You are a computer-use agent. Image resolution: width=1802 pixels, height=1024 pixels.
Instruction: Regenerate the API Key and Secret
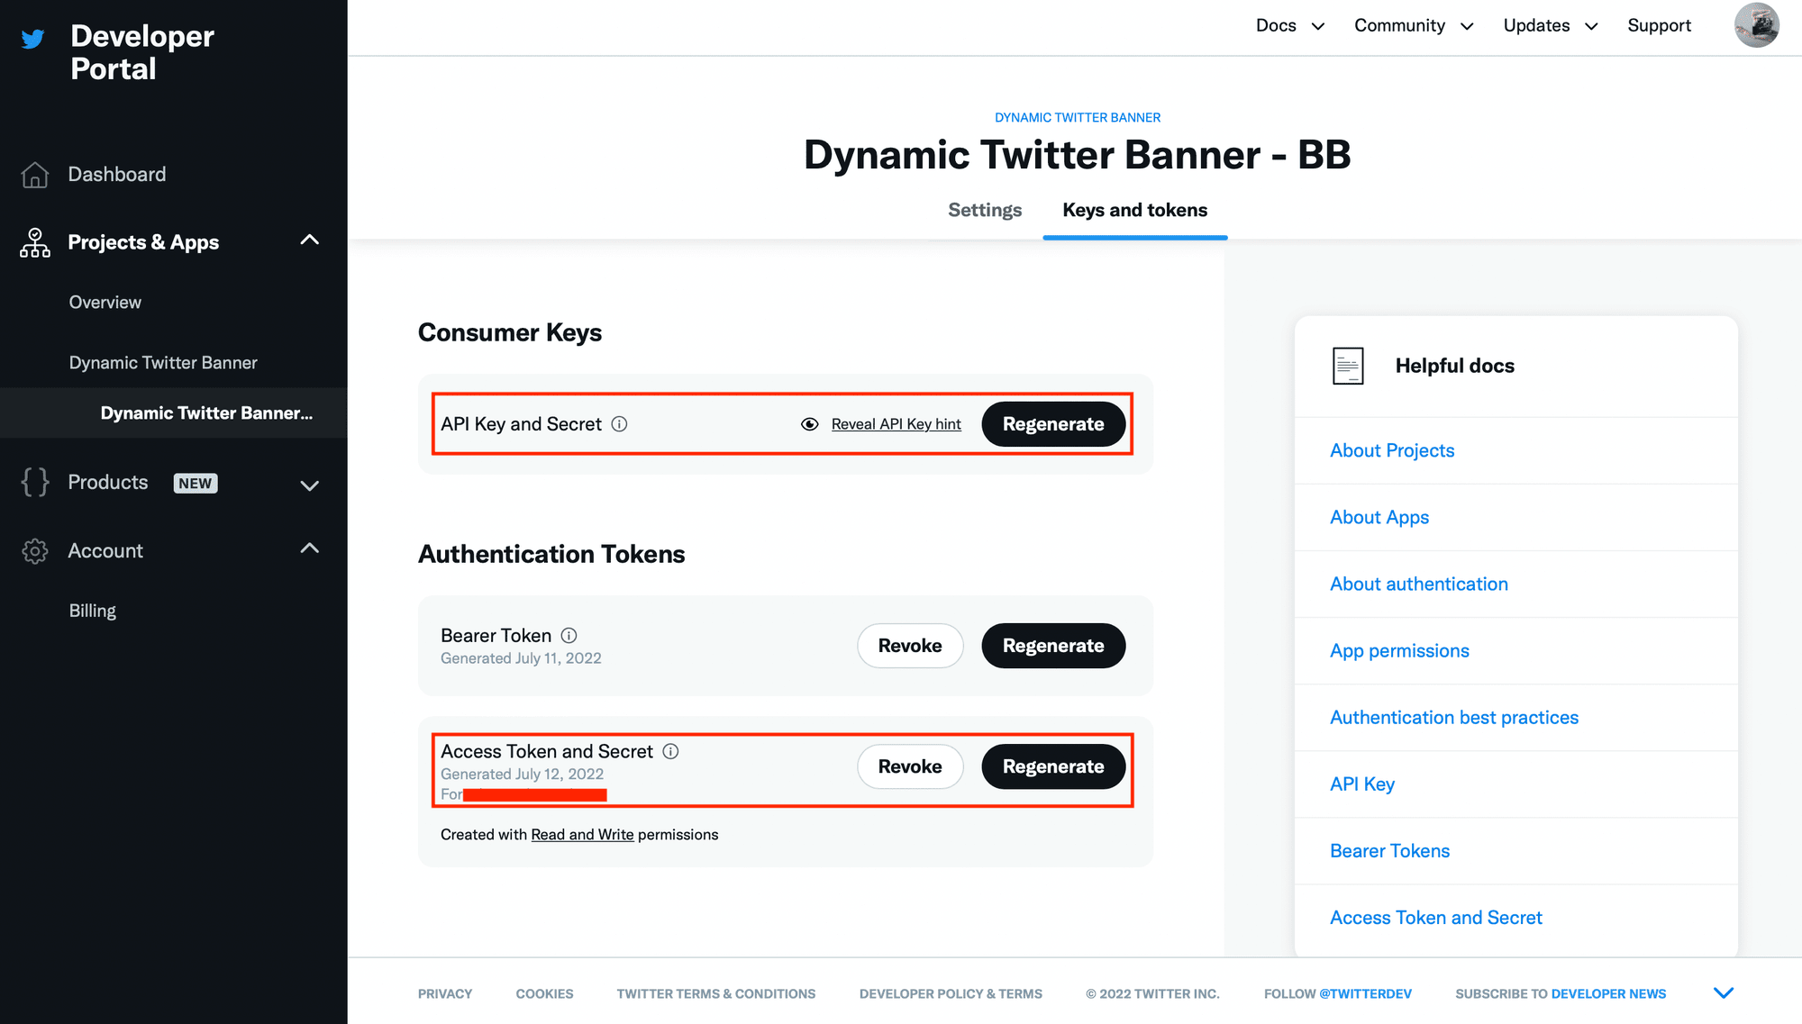pyautogui.click(x=1052, y=424)
